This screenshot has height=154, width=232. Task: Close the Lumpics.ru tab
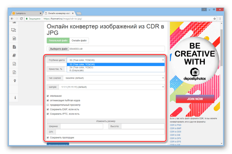(40, 13)
